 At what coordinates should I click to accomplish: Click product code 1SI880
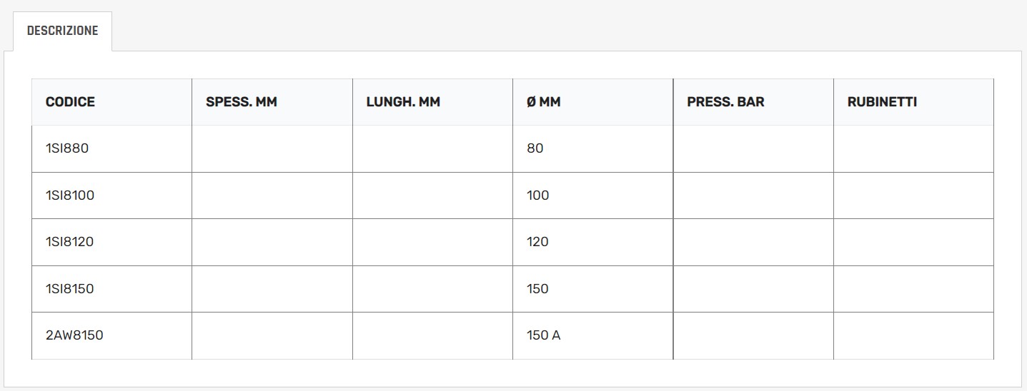click(67, 148)
